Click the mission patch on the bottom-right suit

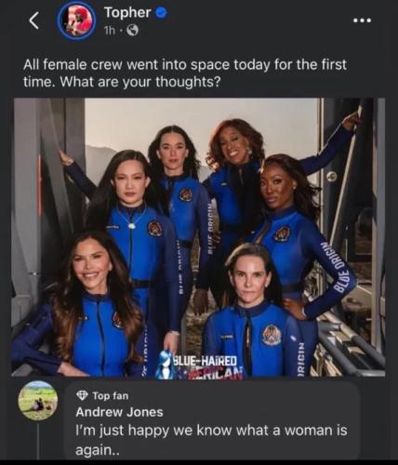point(271,335)
